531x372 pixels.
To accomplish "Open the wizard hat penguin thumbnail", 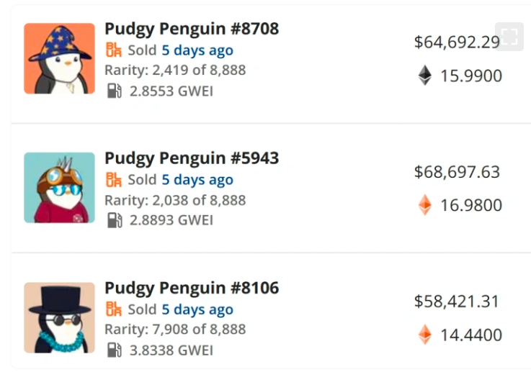I will [x=59, y=58].
